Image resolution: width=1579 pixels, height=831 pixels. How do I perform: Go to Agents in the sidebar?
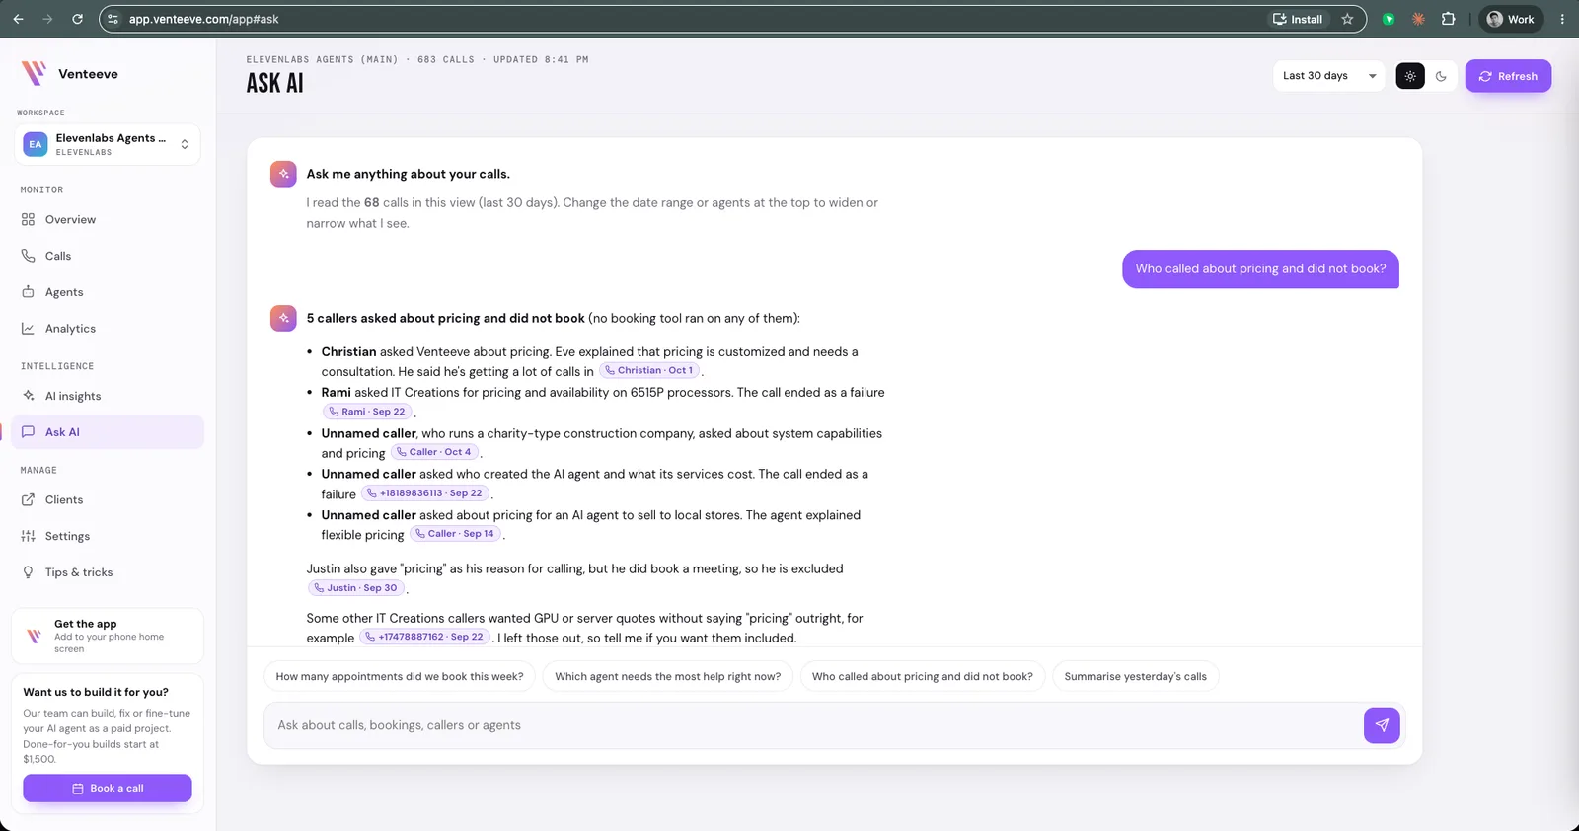point(107,292)
